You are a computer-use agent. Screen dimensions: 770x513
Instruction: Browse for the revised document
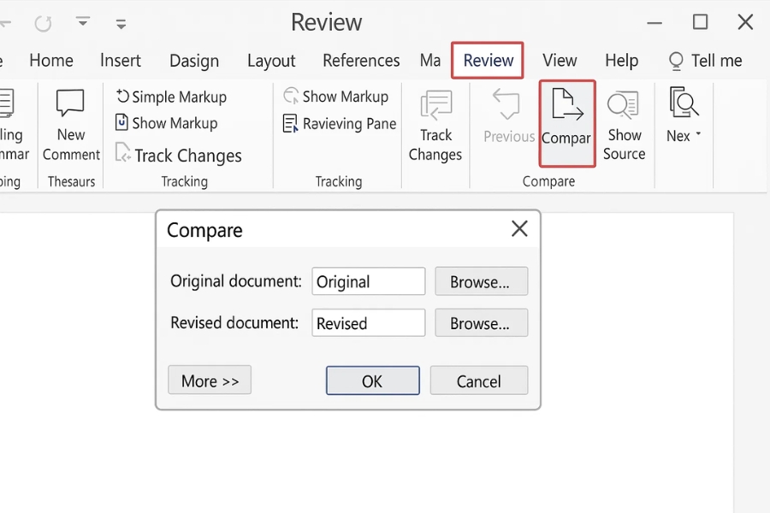click(481, 323)
